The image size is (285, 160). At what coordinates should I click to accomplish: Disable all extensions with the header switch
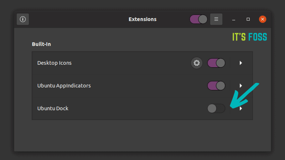click(x=198, y=19)
